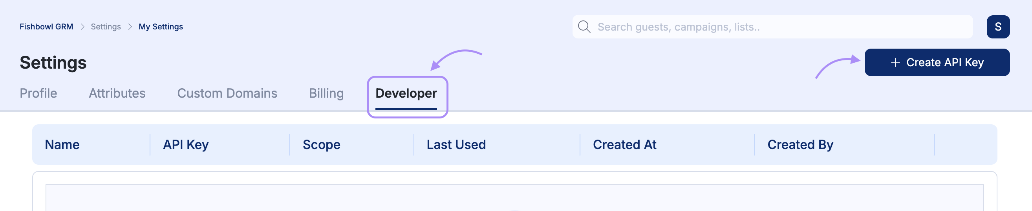Click the Settings page heading
Viewport: 1032px width, 211px height.
(x=53, y=63)
